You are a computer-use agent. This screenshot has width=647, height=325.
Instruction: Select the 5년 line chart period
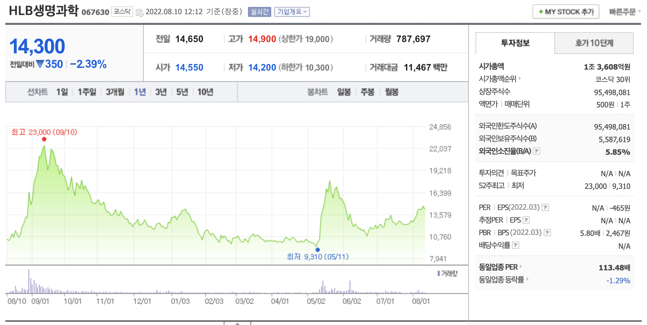coord(182,92)
